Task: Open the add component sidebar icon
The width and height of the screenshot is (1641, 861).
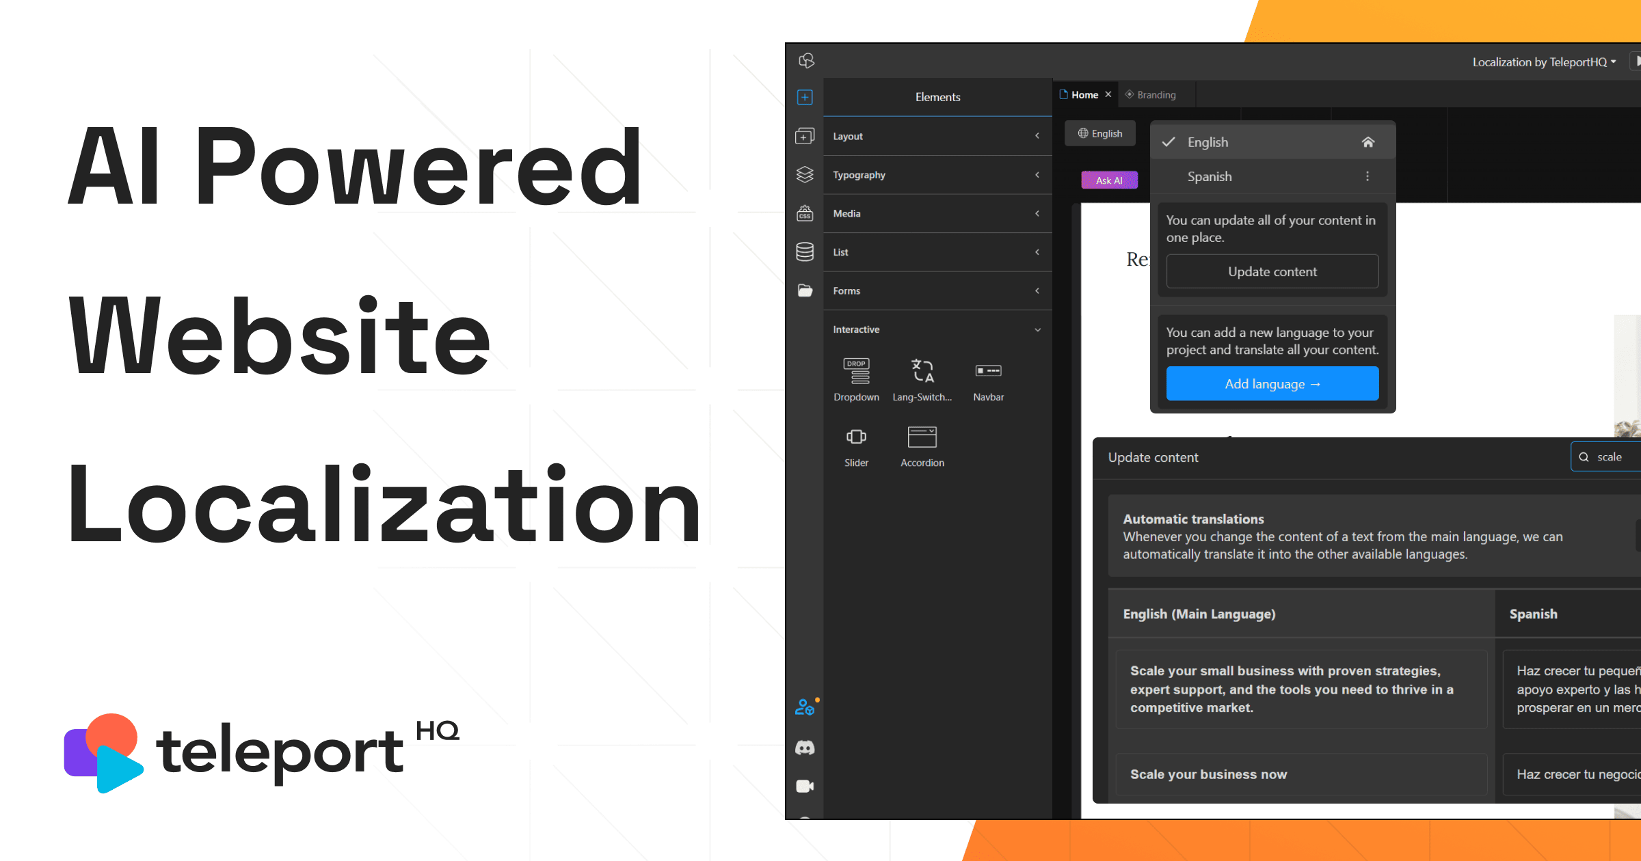Action: [x=805, y=136]
